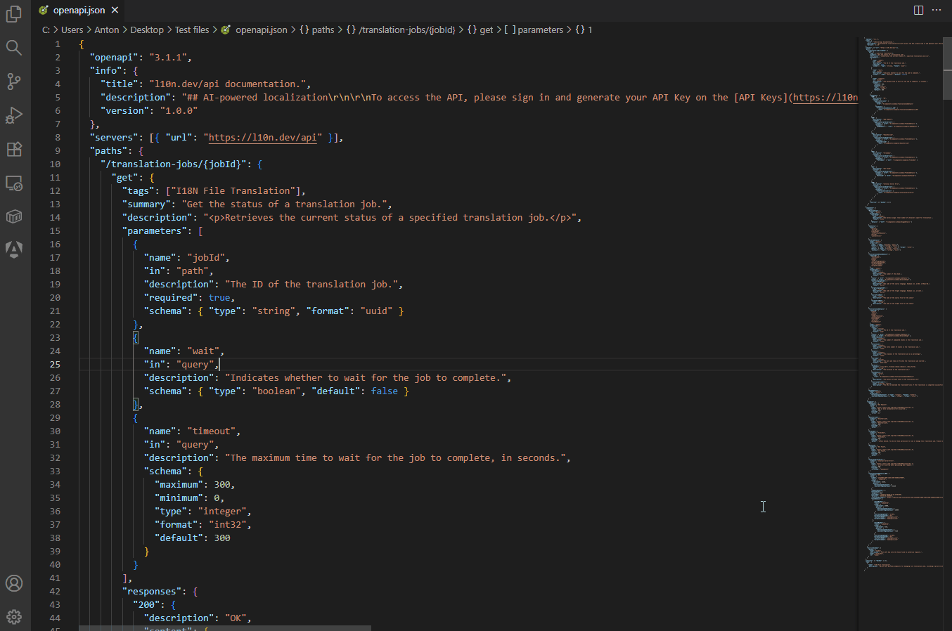Open the Remote Explorer sidebar
The height and width of the screenshot is (631, 952).
pos(14,183)
